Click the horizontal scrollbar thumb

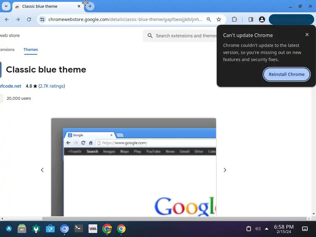coord(174,219)
